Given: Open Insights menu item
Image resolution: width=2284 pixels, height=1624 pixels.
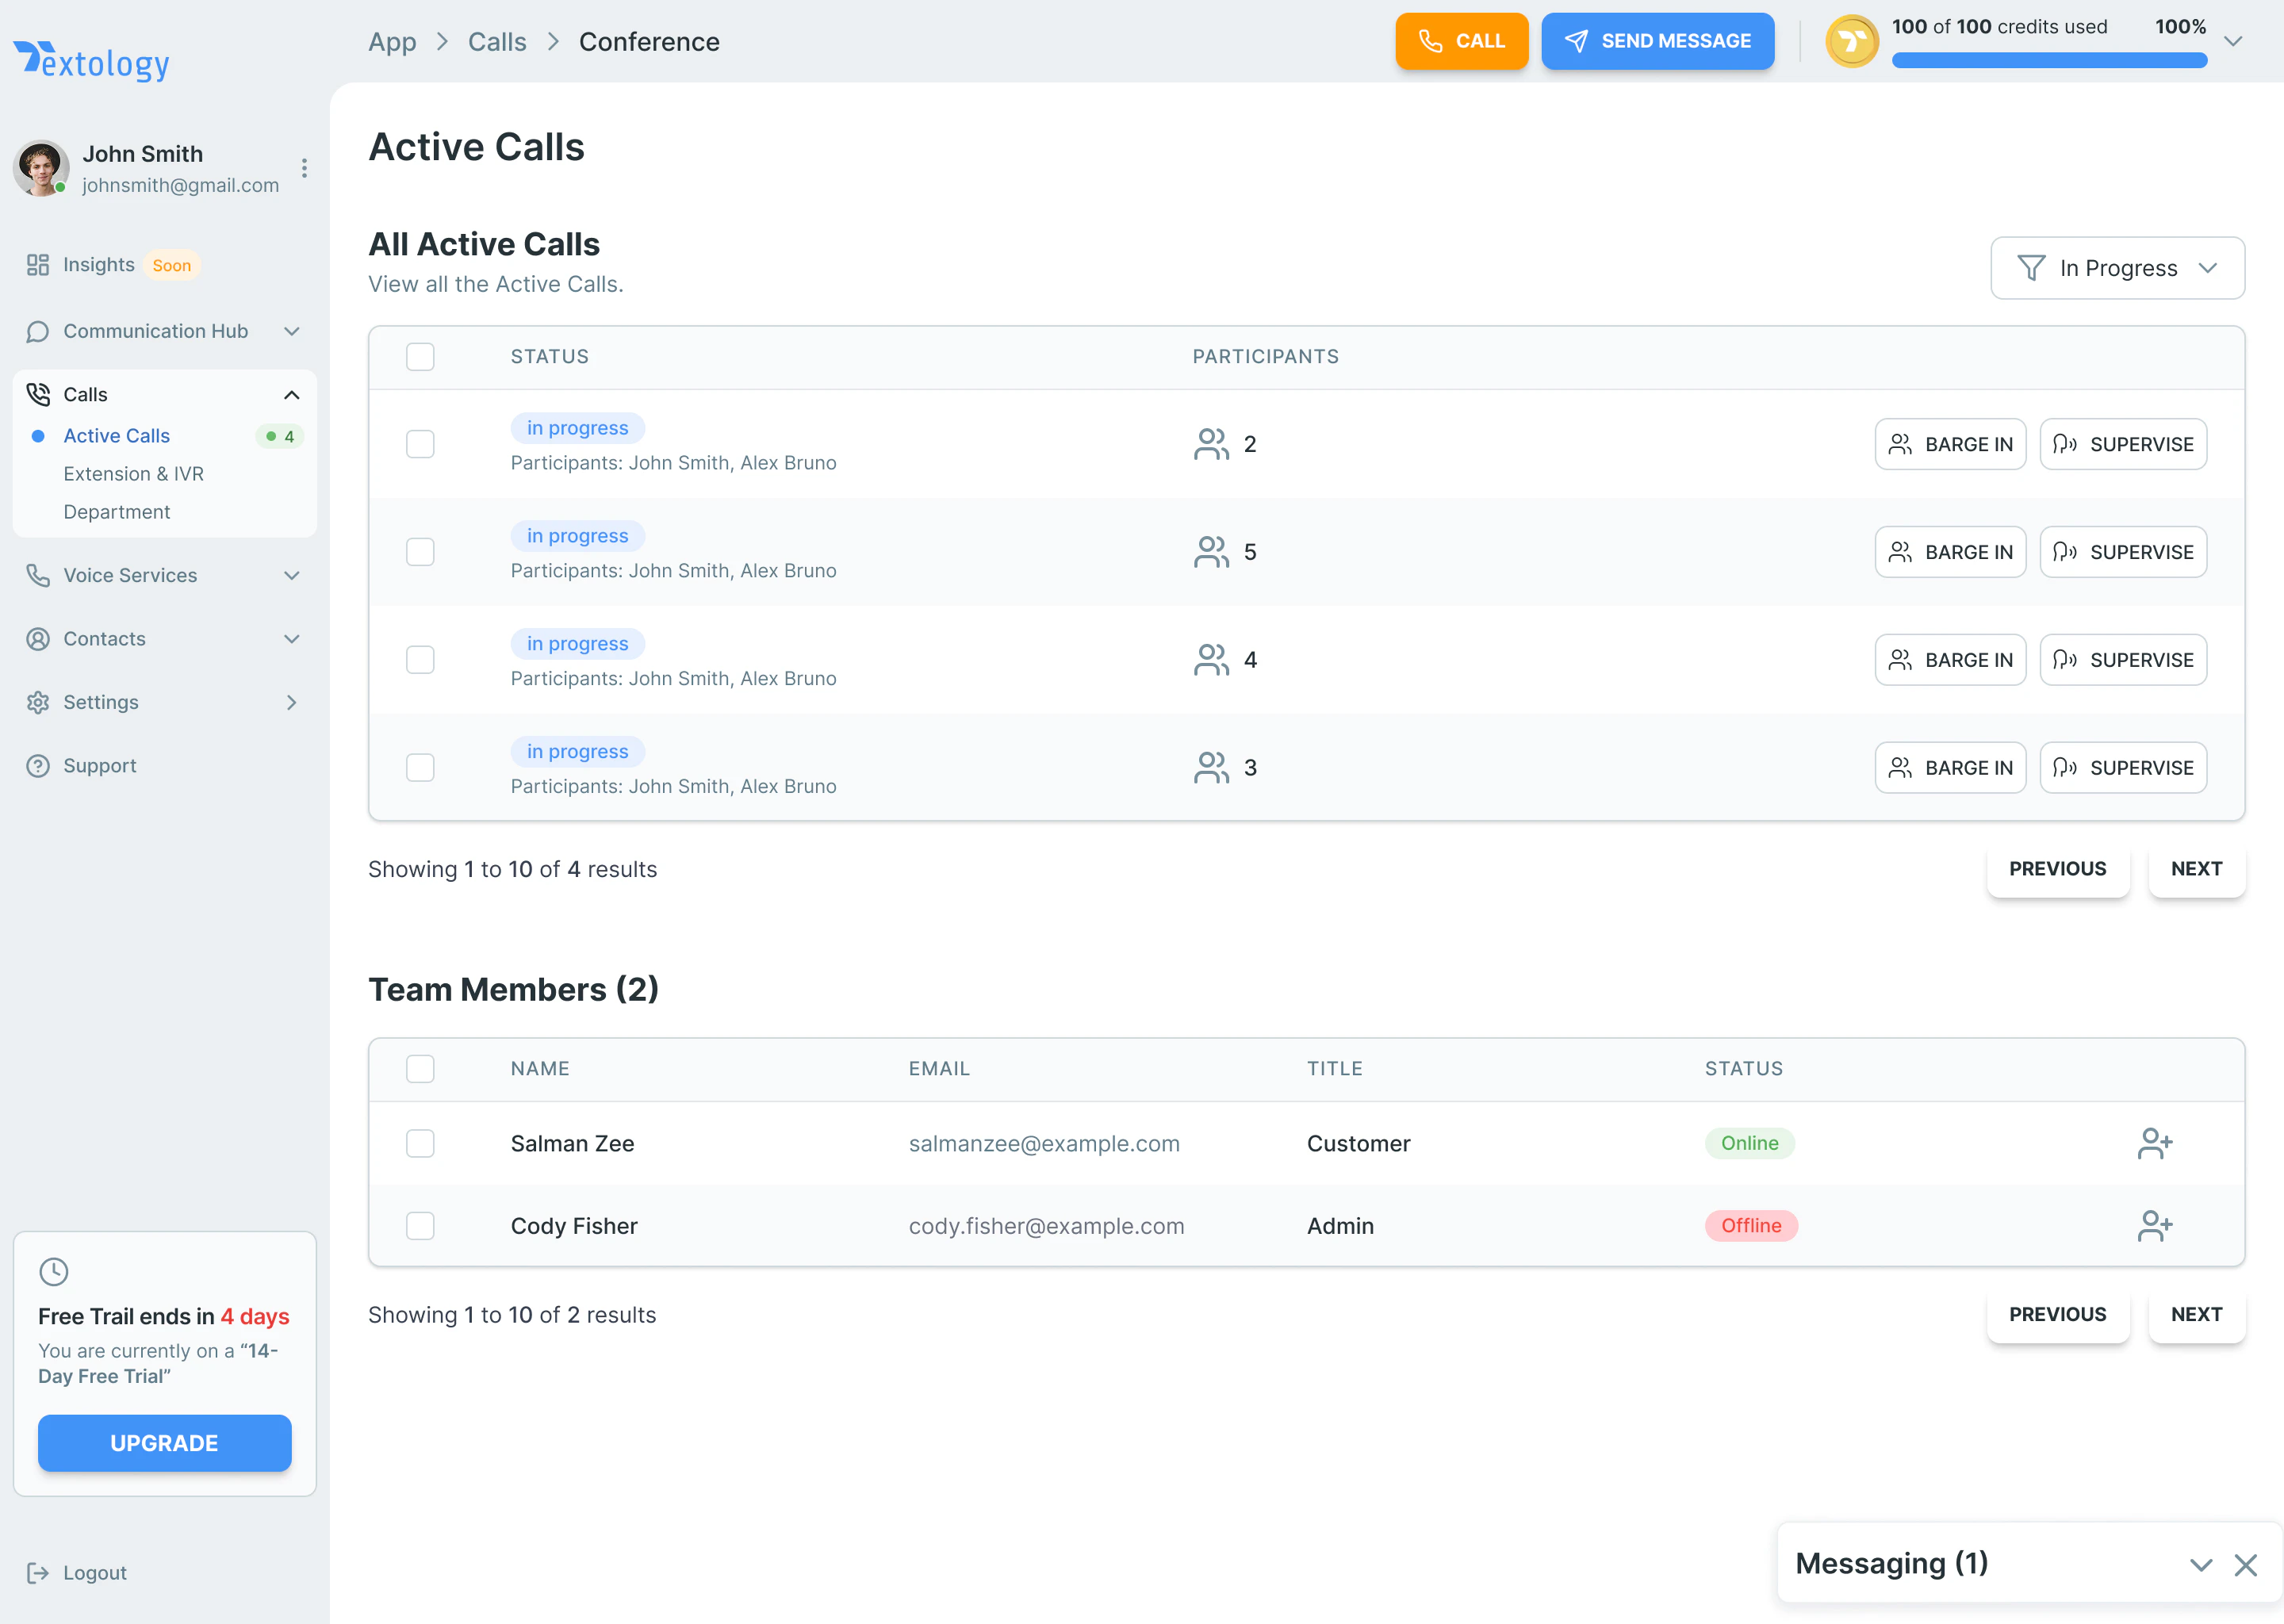Looking at the screenshot, I should click(x=98, y=265).
